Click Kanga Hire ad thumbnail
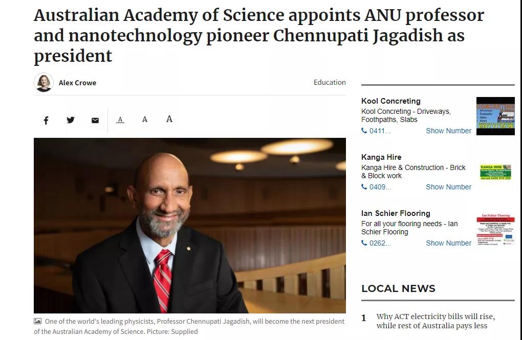 coord(495,172)
